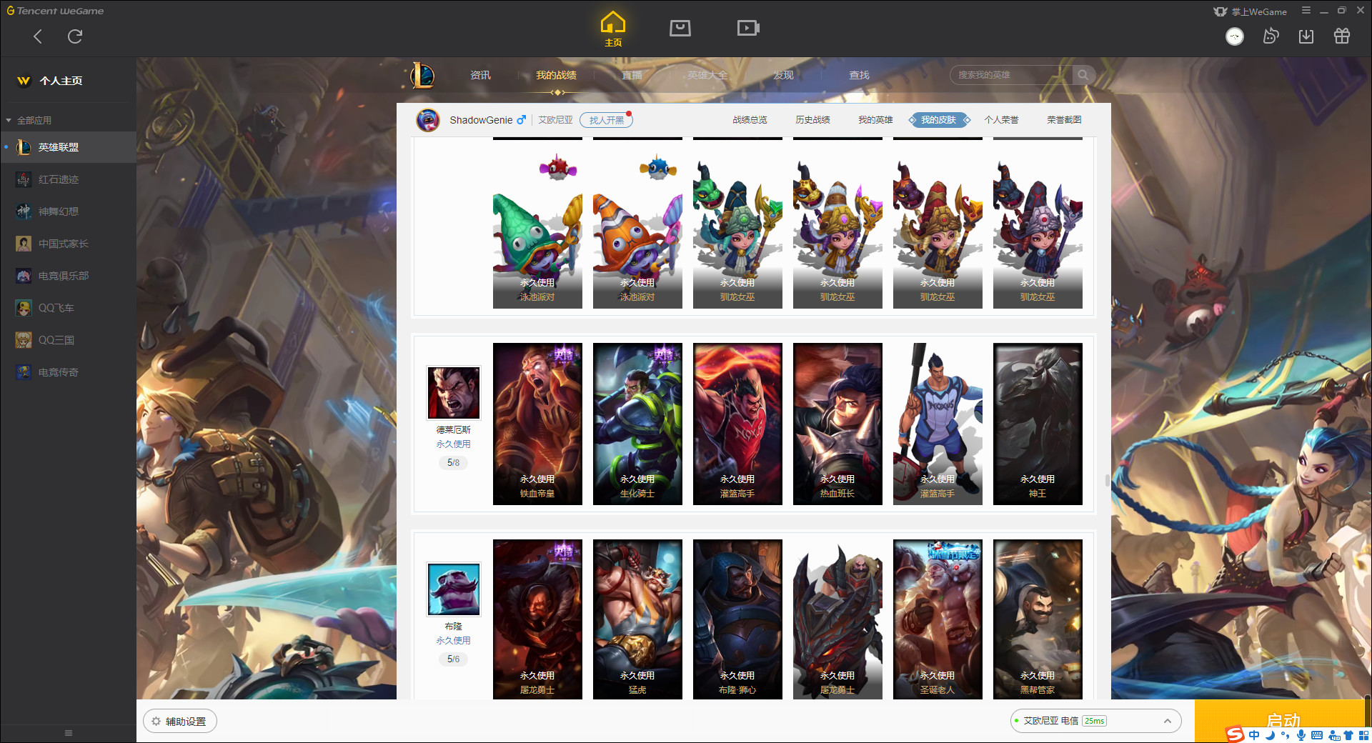This screenshot has height=743, width=1372.
Task: Select 红石遗迹 in the sidebar
Action: (68, 179)
